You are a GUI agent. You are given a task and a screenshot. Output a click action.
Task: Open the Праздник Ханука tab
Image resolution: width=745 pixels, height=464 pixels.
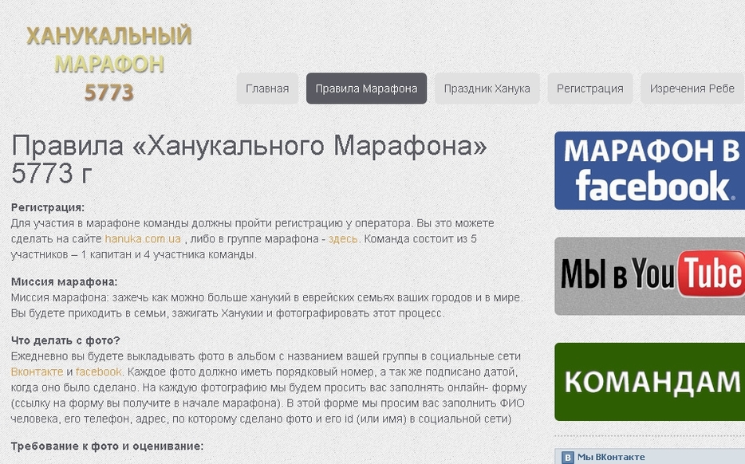point(487,88)
